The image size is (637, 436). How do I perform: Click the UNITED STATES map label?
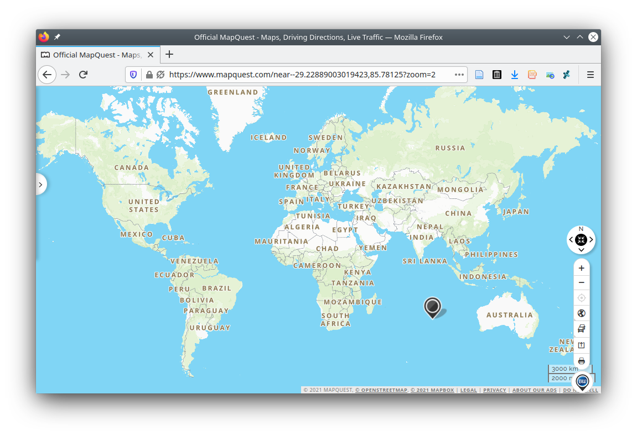[x=144, y=206]
